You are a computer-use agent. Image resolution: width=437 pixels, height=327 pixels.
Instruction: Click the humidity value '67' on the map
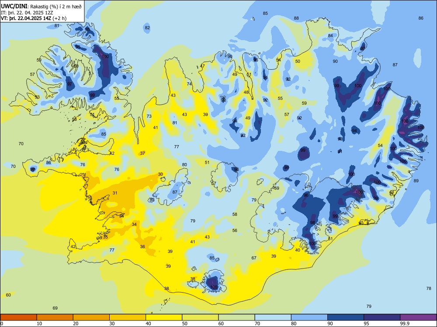tap(254, 258)
